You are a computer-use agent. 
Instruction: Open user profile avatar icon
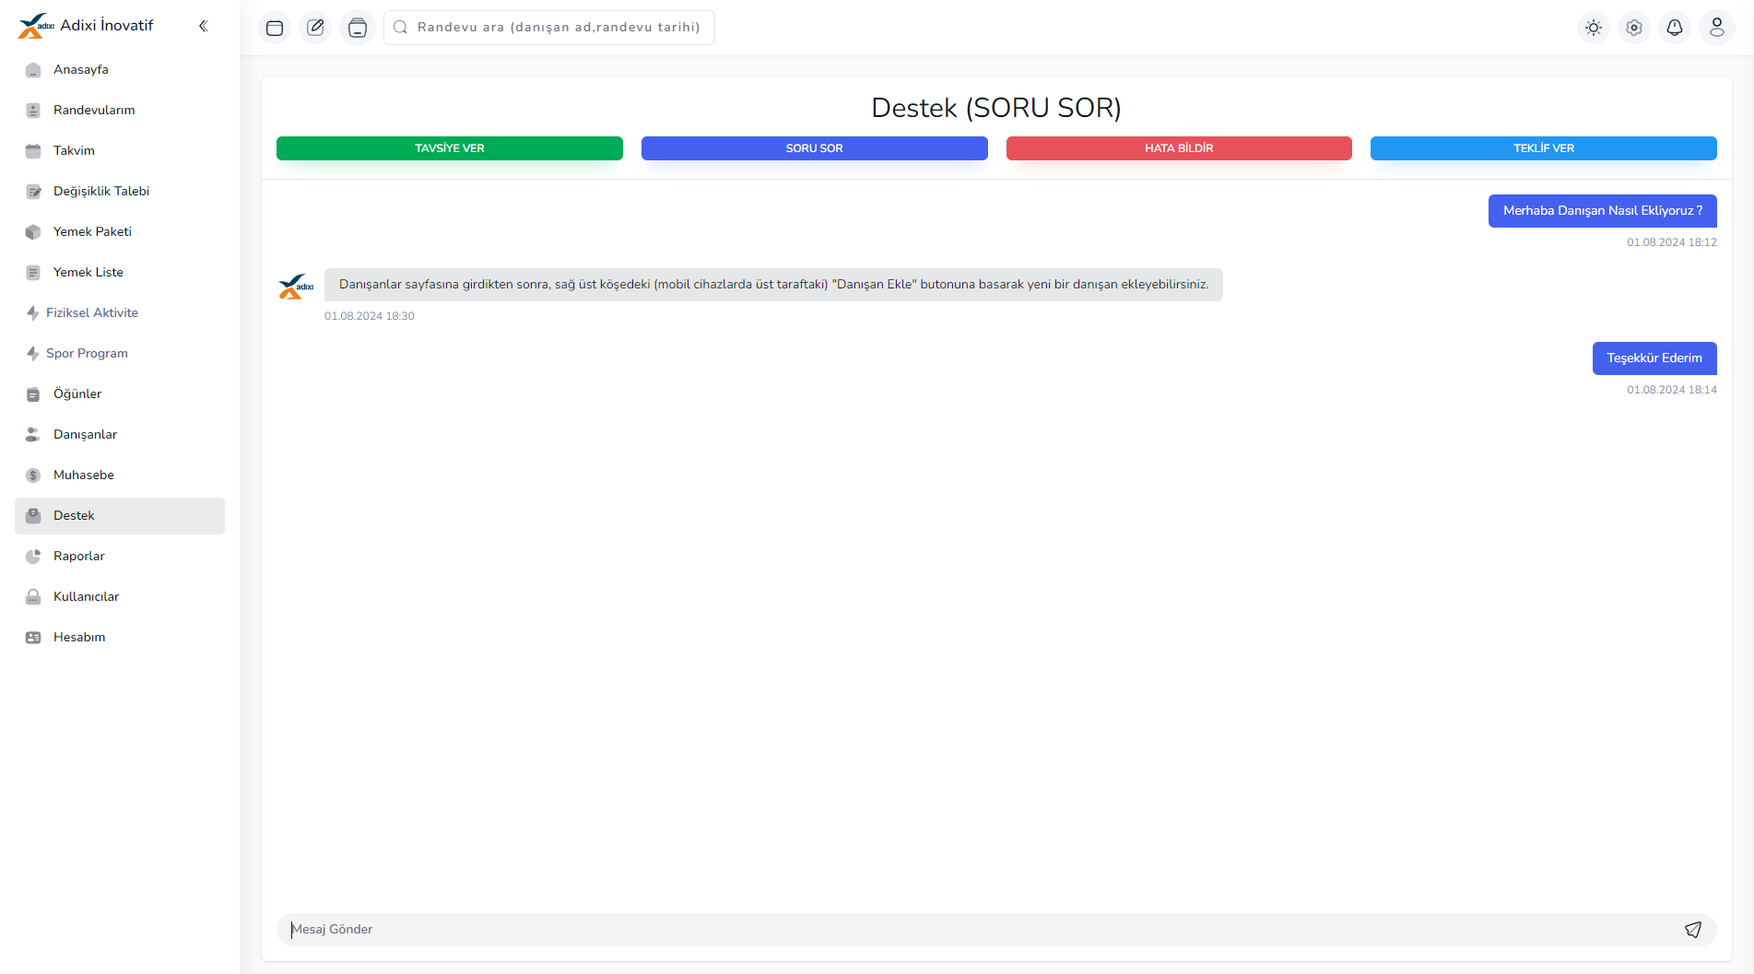[x=1717, y=28]
